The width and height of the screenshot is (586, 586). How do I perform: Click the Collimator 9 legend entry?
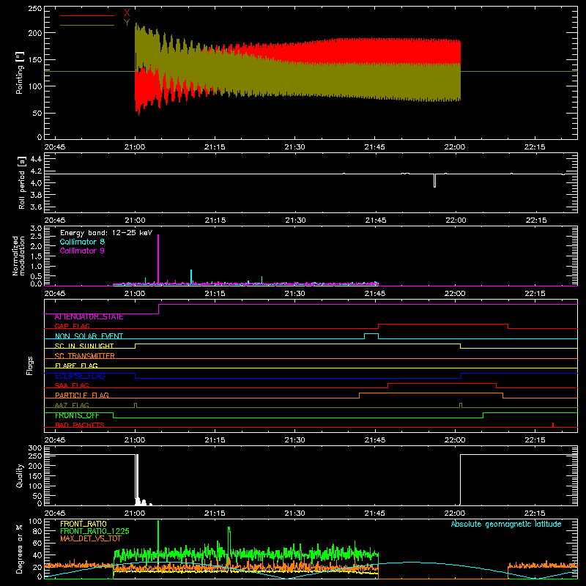pyautogui.click(x=82, y=251)
